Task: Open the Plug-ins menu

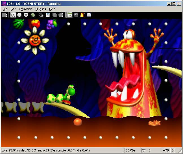Action: (x=41, y=9)
